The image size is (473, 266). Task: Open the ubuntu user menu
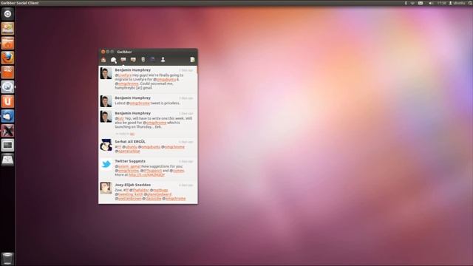click(457, 3)
